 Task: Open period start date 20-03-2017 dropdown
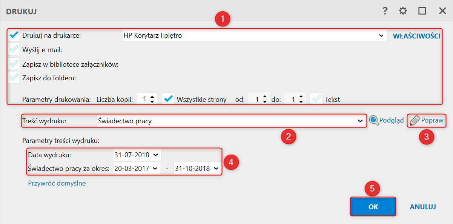pyautogui.click(x=155, y=169)
